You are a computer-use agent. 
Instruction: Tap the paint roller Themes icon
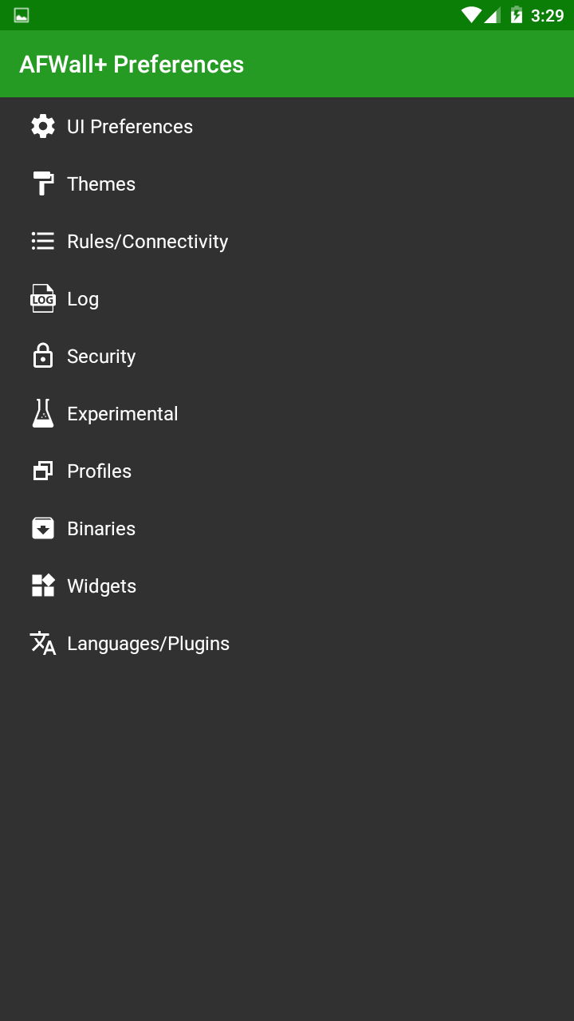point(43,183)
